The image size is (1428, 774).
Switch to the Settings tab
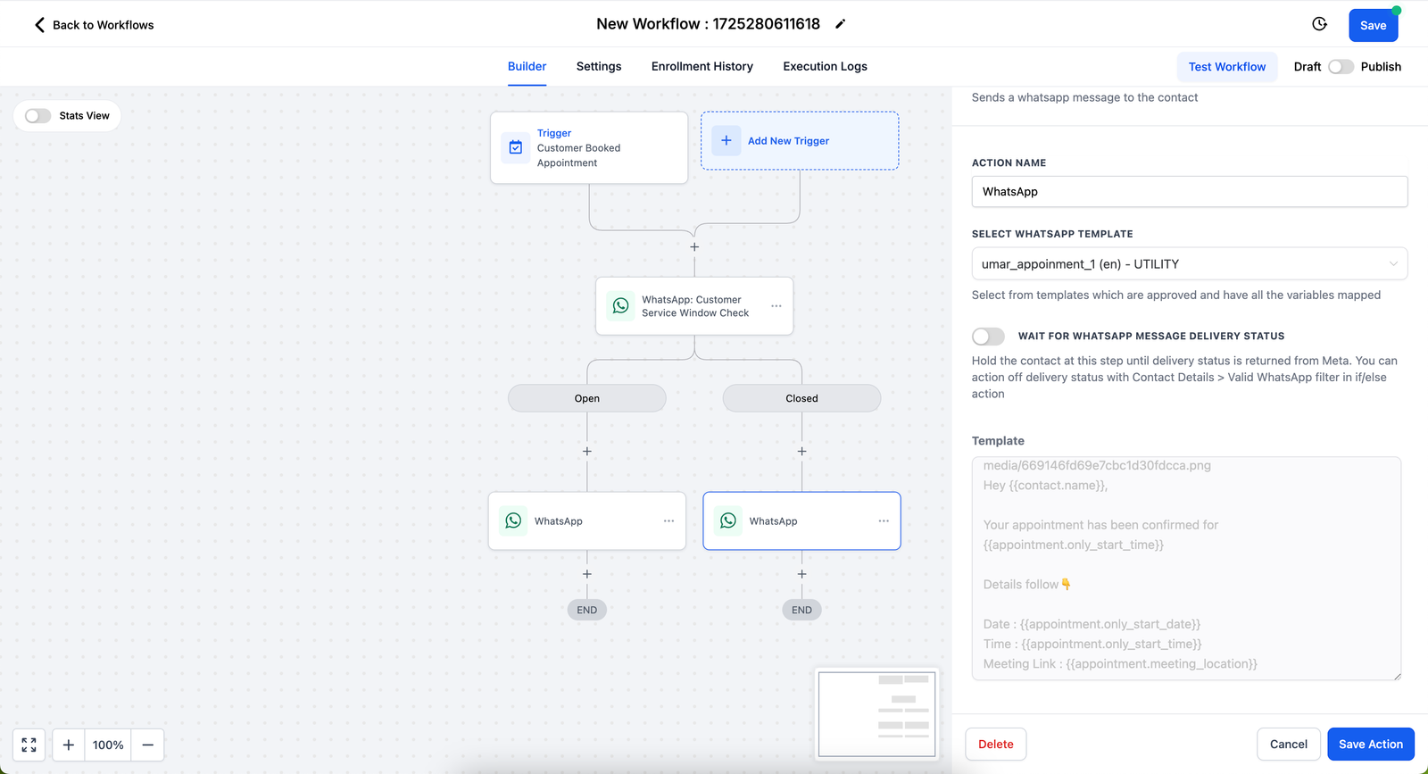point(599,67)
